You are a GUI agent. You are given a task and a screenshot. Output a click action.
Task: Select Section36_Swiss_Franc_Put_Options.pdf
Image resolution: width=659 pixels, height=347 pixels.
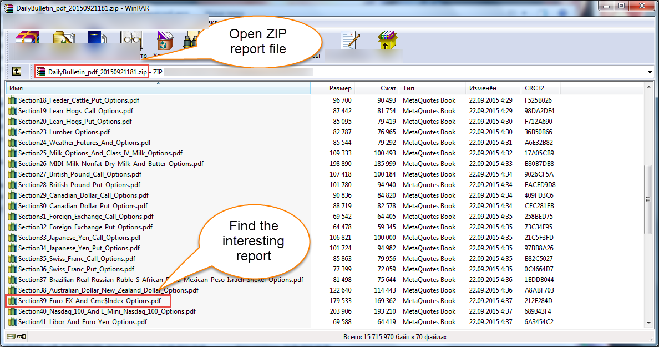(76, 269)
